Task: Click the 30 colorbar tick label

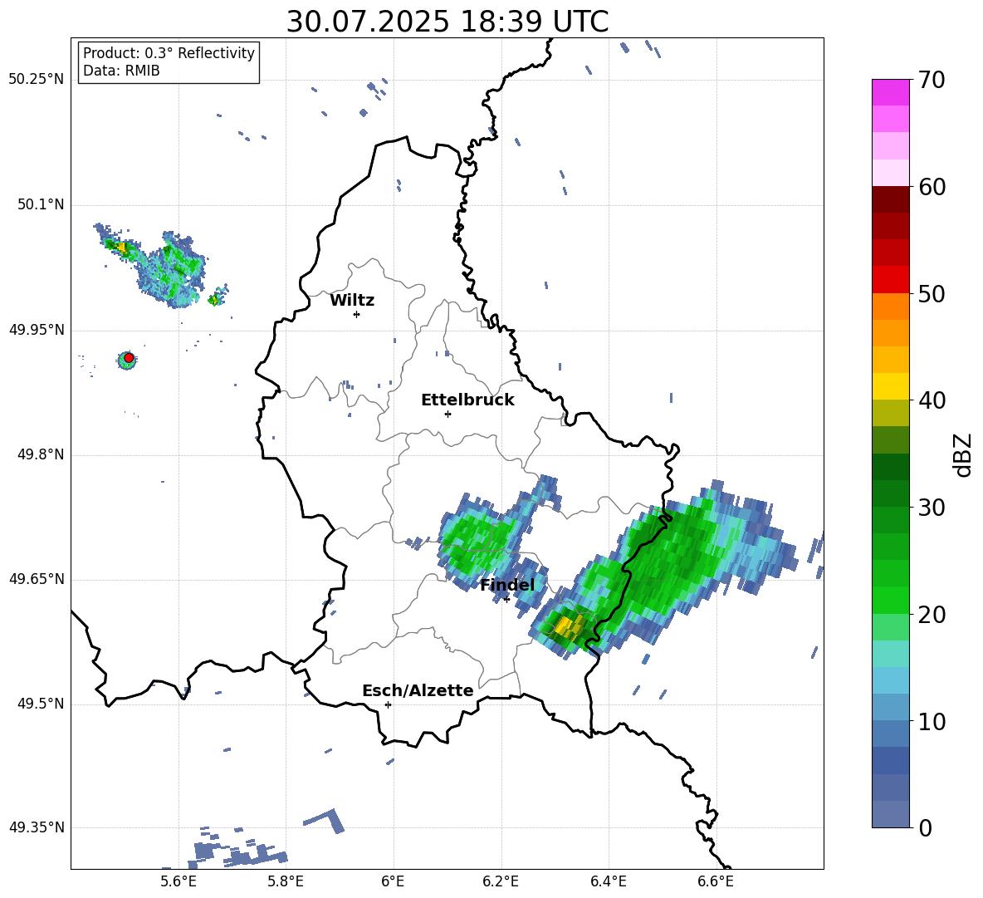Action: point(931,508)
